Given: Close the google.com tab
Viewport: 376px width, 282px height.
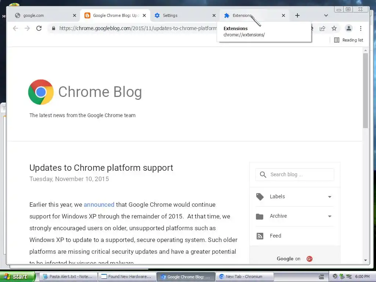Looking at the screenshot, I should (74, 15).
